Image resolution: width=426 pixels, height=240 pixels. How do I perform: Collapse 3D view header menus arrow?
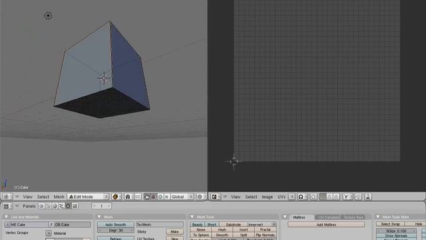tap(17, 197)
